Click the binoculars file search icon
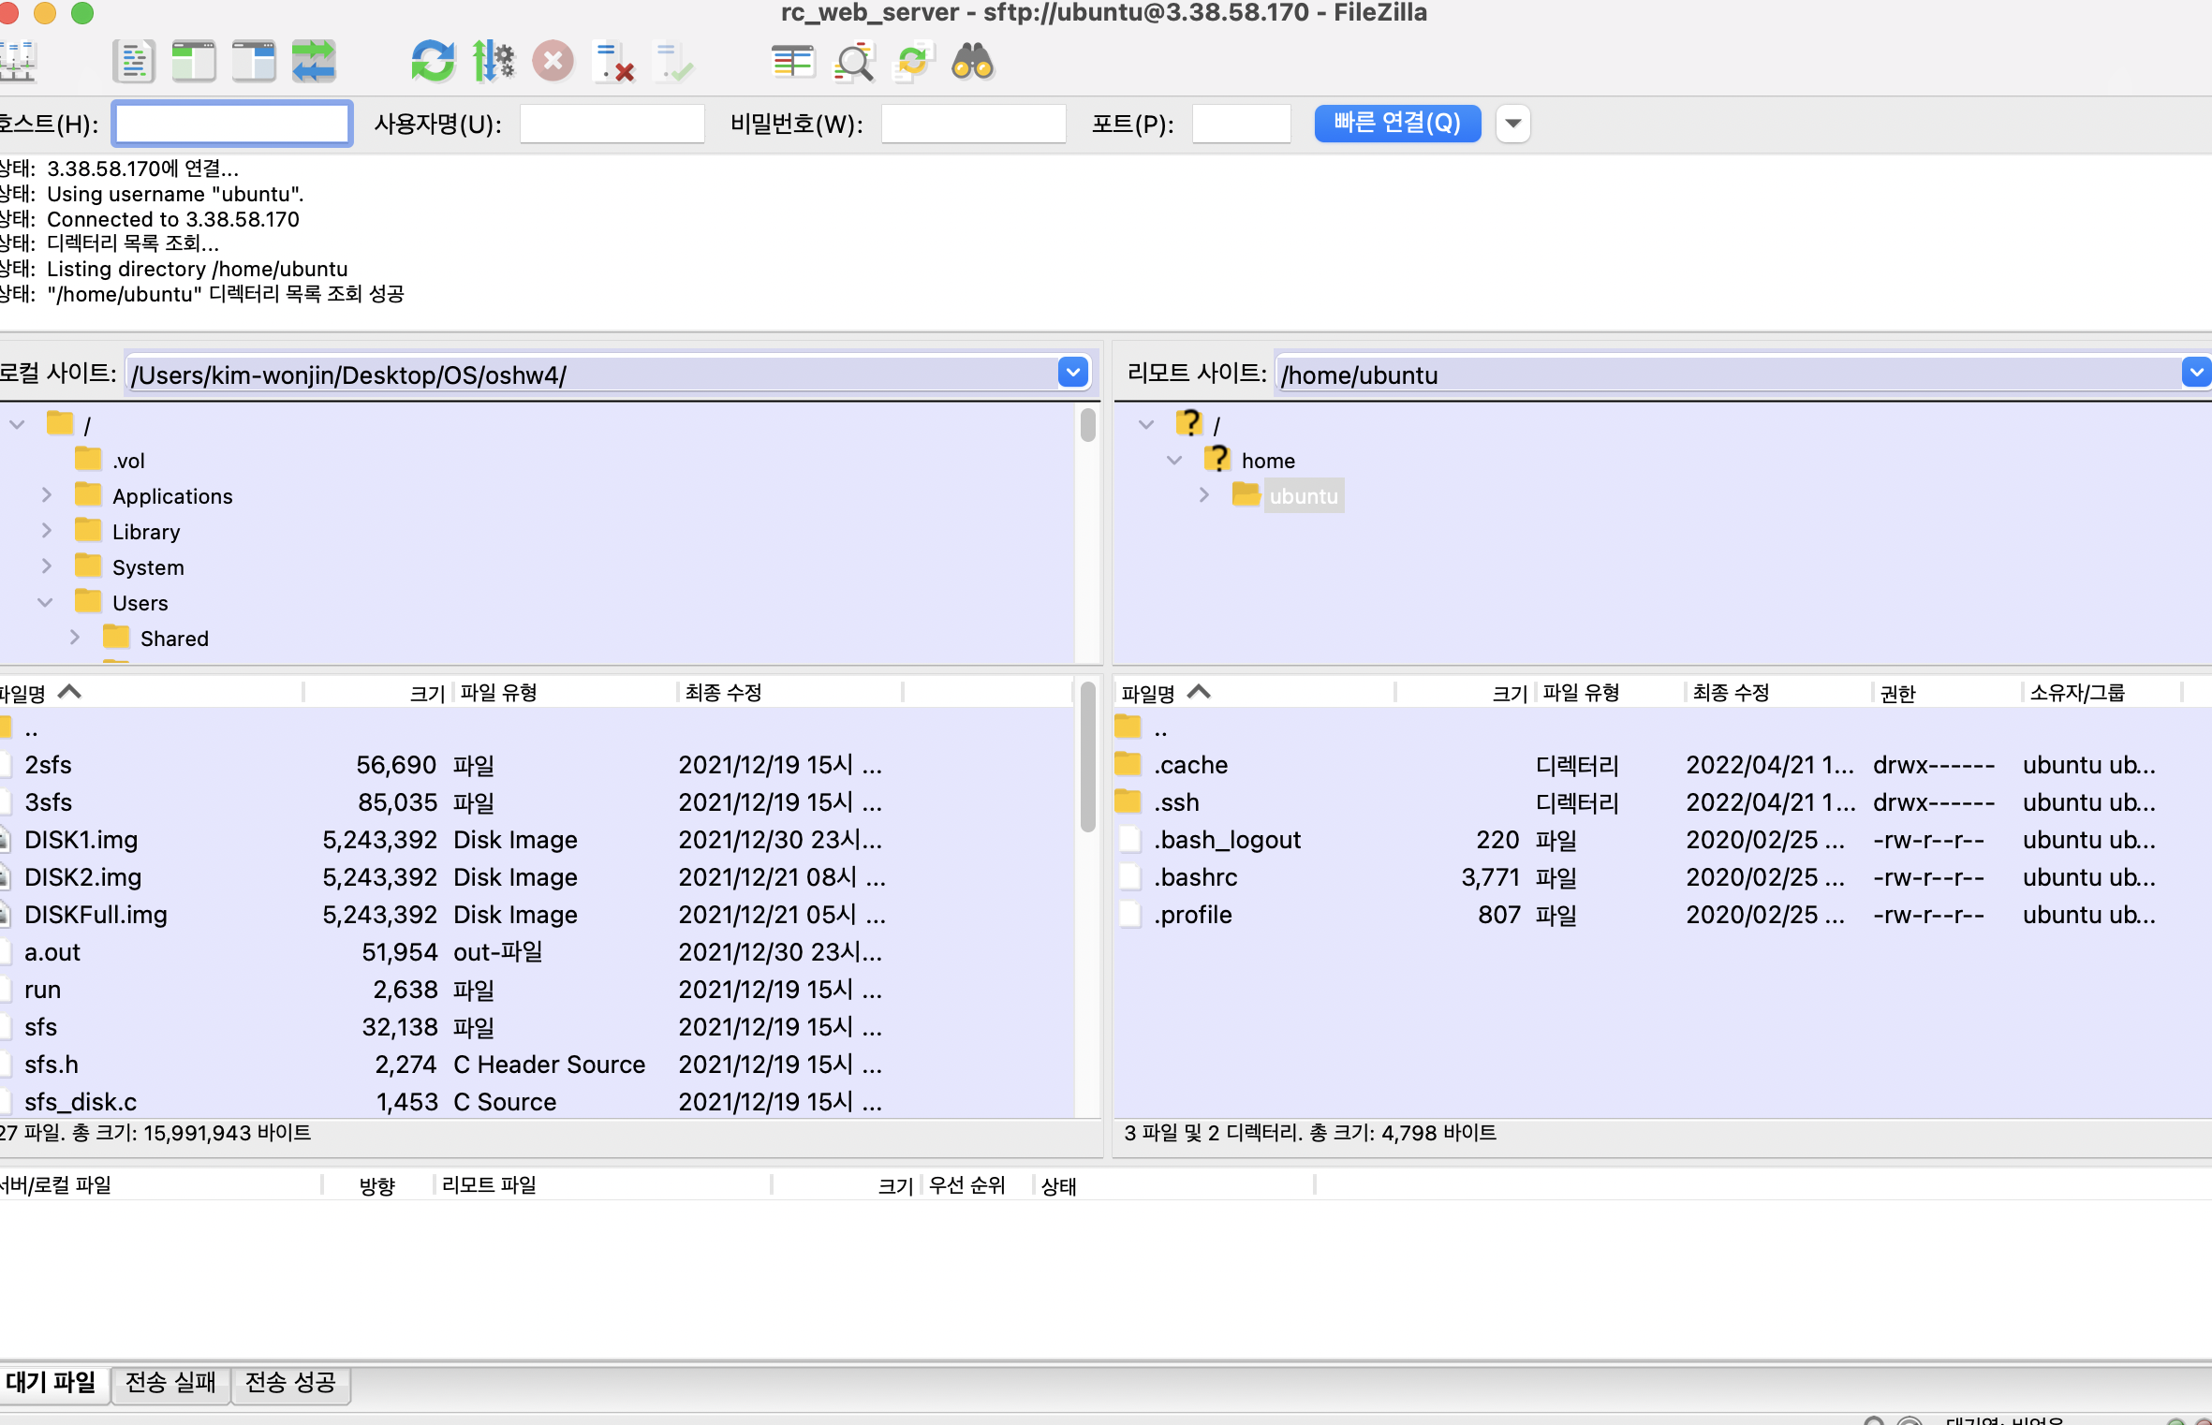The width and height of the screenshot is (2212, 1425). [x=972, y=62]
